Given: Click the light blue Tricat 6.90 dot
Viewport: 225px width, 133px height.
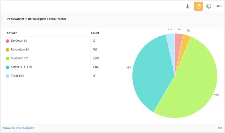Looking at the screenshot, I should tap(7, 76).
